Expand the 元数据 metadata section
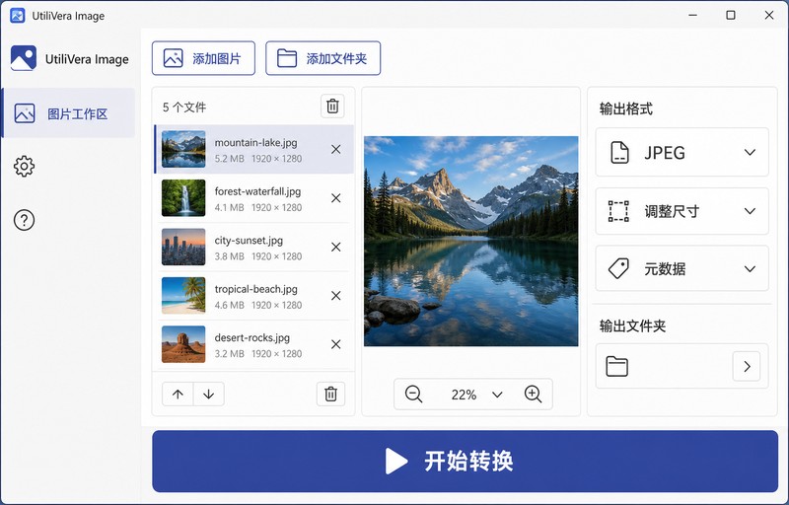 681,268
